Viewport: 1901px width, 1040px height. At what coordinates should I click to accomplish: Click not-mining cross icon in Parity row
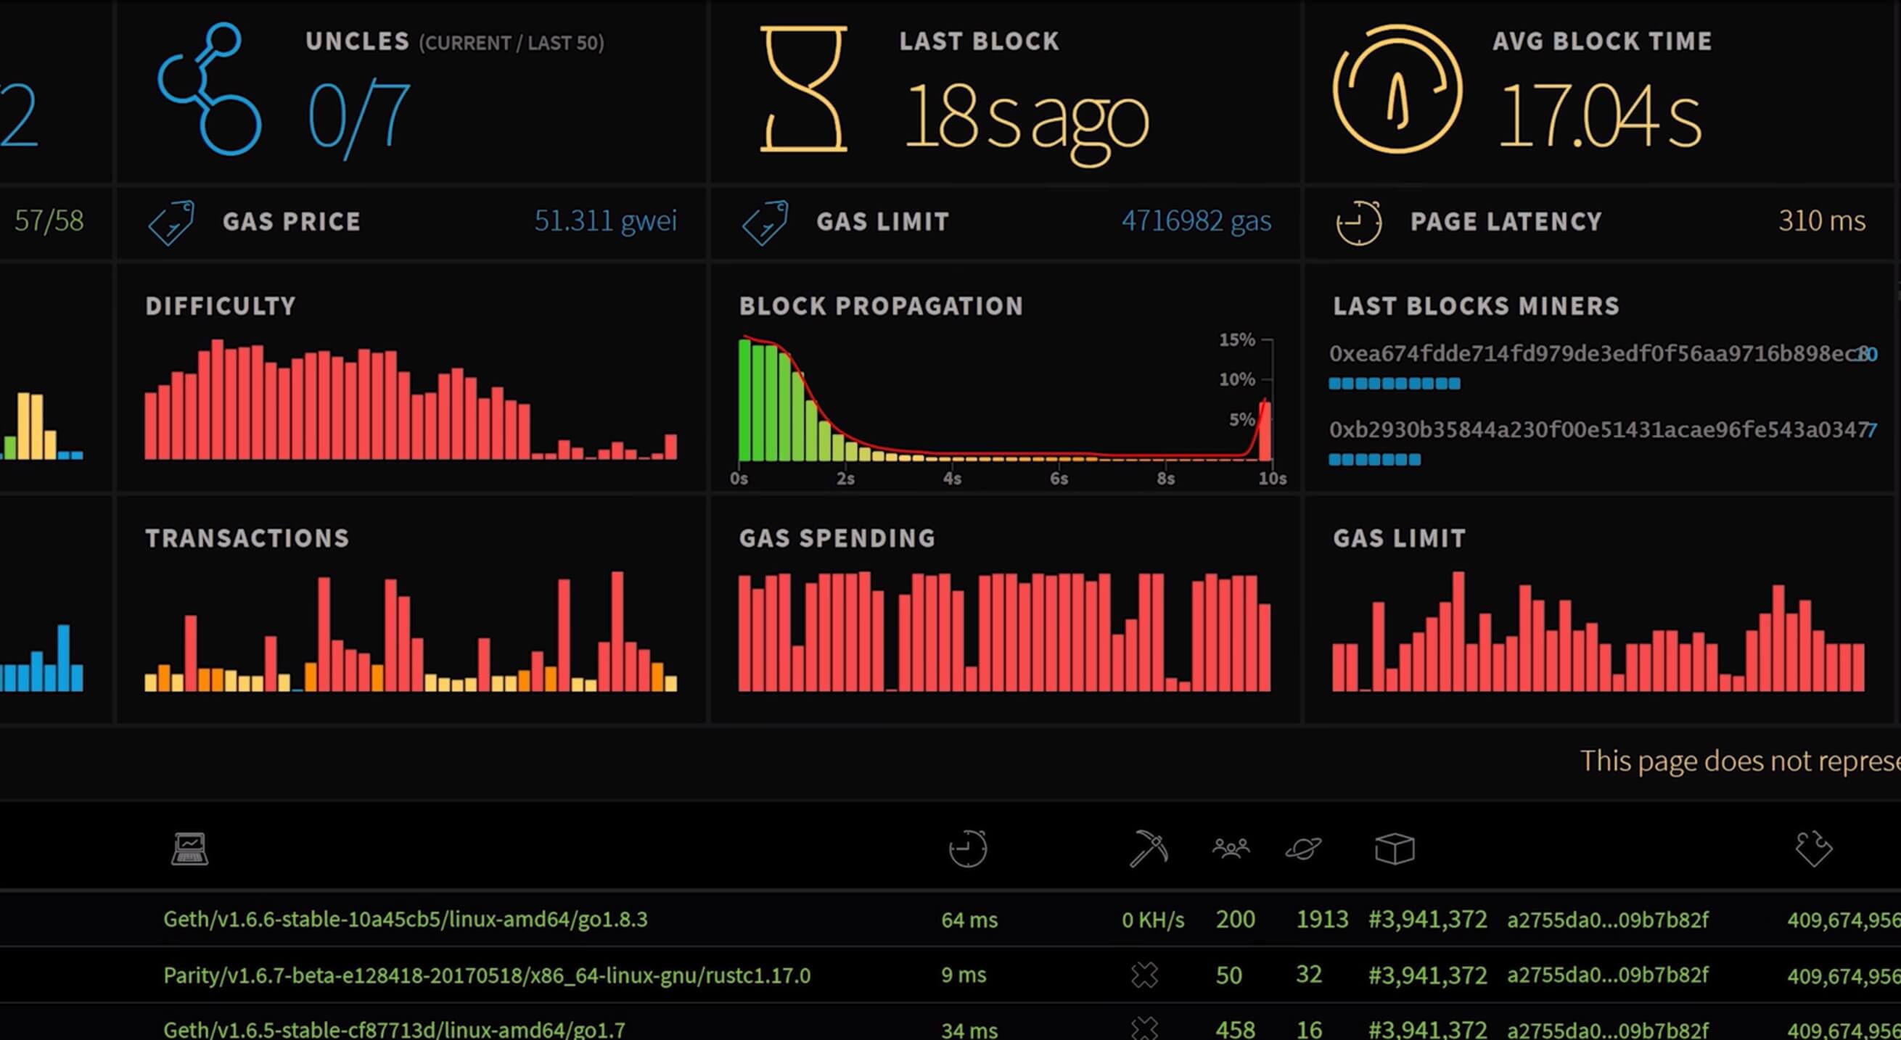click(x=1144, y=975)
